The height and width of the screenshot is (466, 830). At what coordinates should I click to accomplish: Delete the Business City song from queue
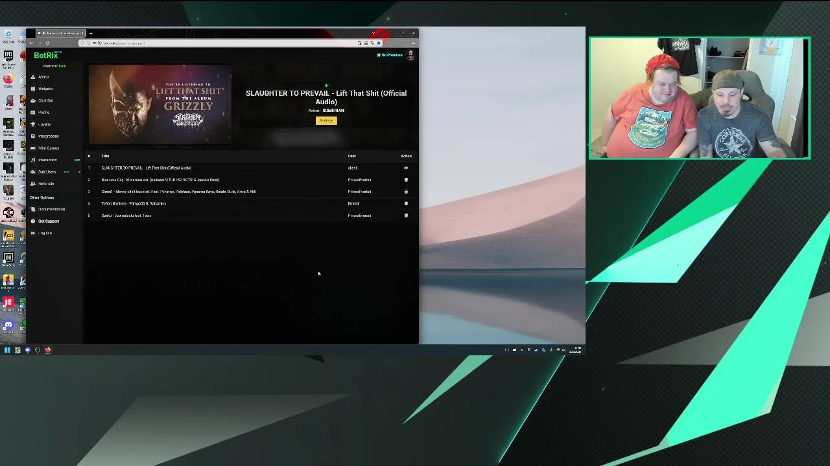[x=406, y=180]
